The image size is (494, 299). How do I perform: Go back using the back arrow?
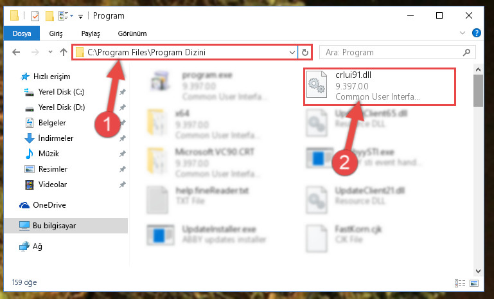tap(16, 52)
